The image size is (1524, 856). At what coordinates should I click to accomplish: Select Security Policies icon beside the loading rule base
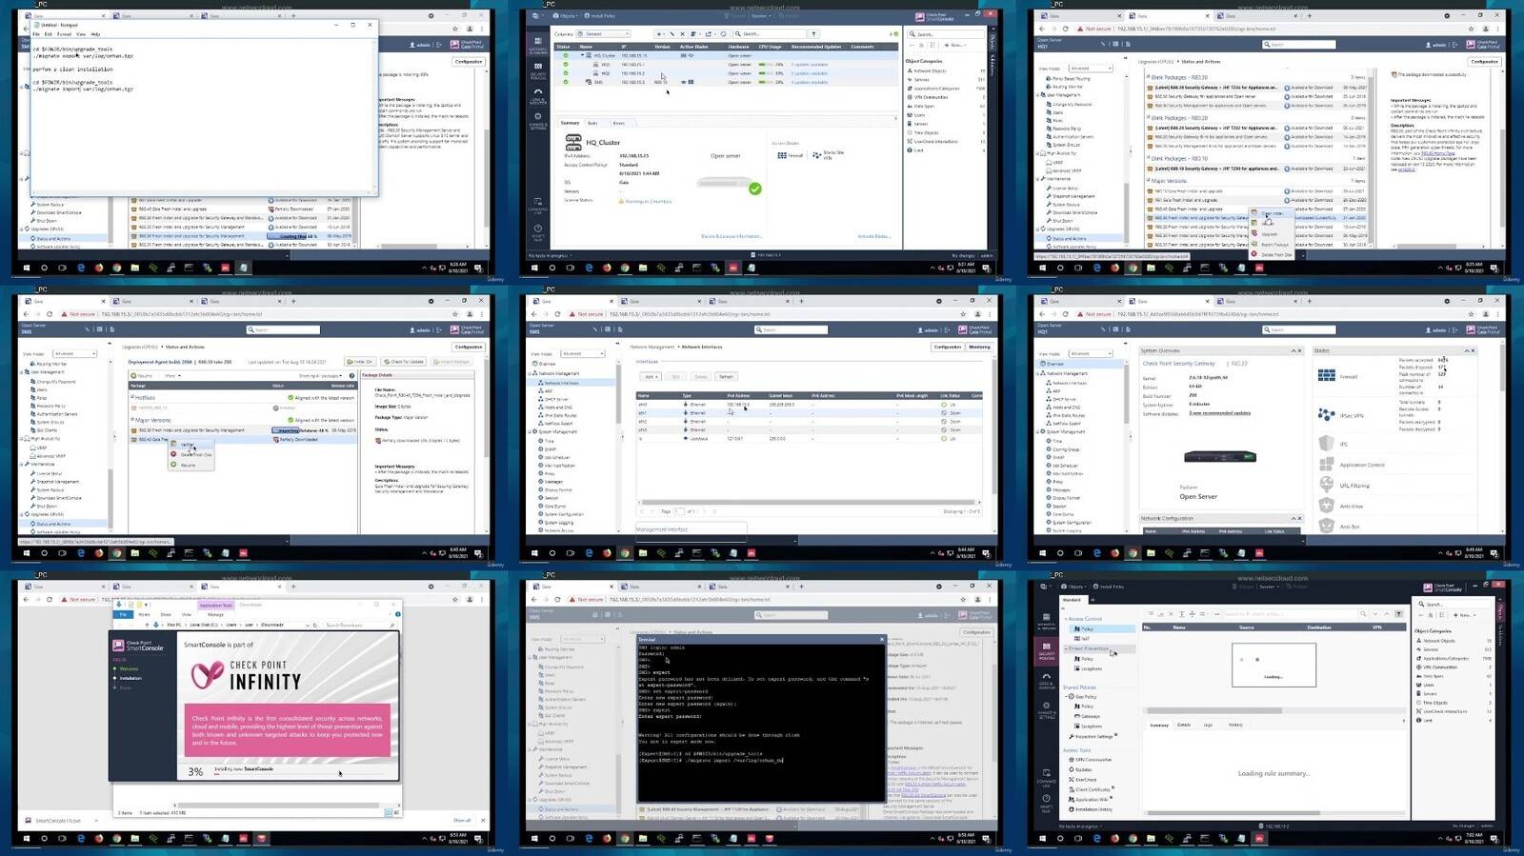1046,650
